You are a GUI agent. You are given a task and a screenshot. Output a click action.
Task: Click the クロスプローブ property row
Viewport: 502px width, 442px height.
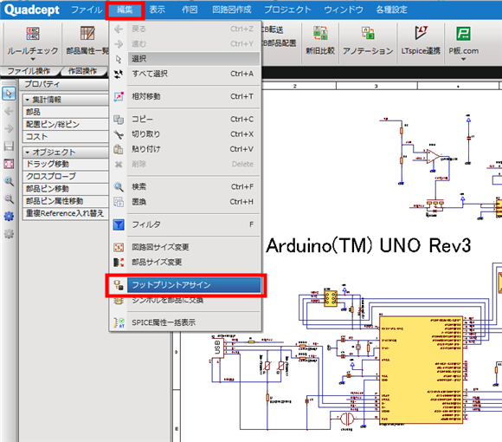point(65,177)
